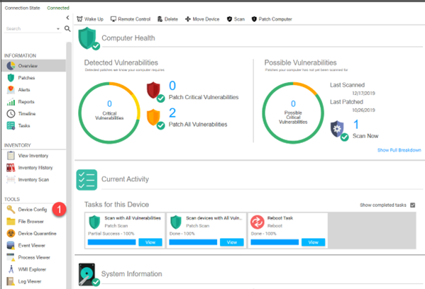The image size is (425, 289).
Task: Open the Timeline clock icon
Action: point(11,113)
